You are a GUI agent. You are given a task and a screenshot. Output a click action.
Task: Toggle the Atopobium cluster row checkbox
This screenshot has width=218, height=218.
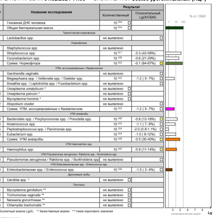161,104
